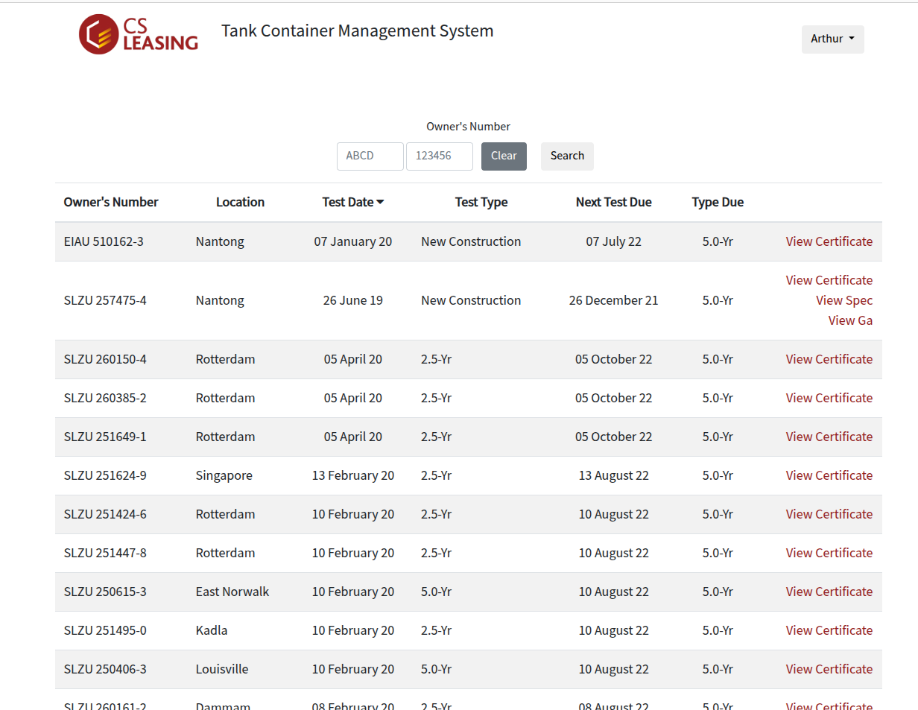
Task: Select owner's number SLZU 260150-4
Action: point(105,359)
